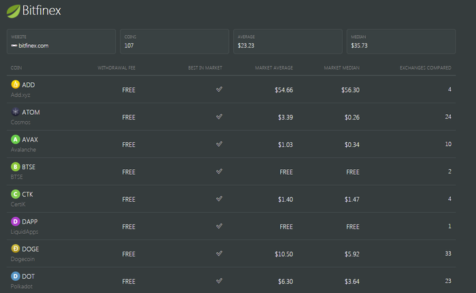Open the Avalanche coin name link
This screenshot has width=476, height=293.
click(x=23, y=150)
